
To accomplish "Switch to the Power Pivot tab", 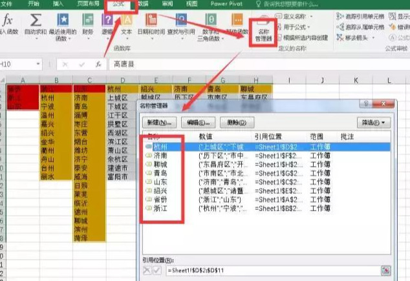I will click(x=226, y=4).
